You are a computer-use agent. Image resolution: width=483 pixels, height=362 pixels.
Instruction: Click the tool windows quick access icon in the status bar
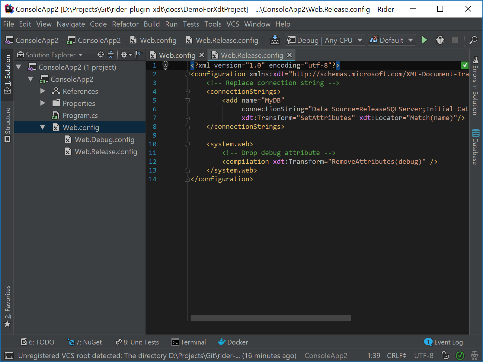point(9,356)
